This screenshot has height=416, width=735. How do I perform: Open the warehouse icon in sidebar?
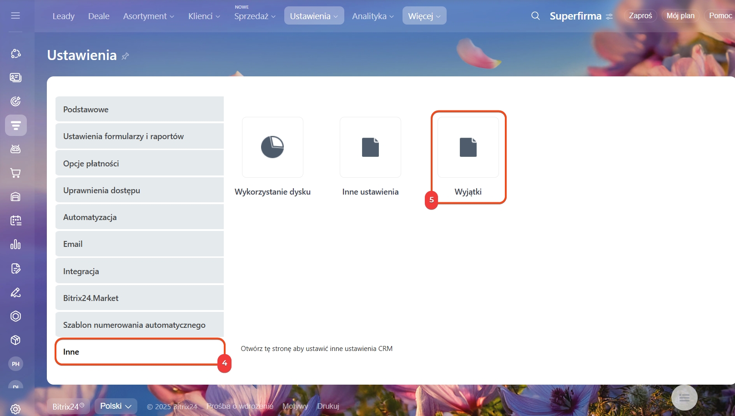coord(15,197)
